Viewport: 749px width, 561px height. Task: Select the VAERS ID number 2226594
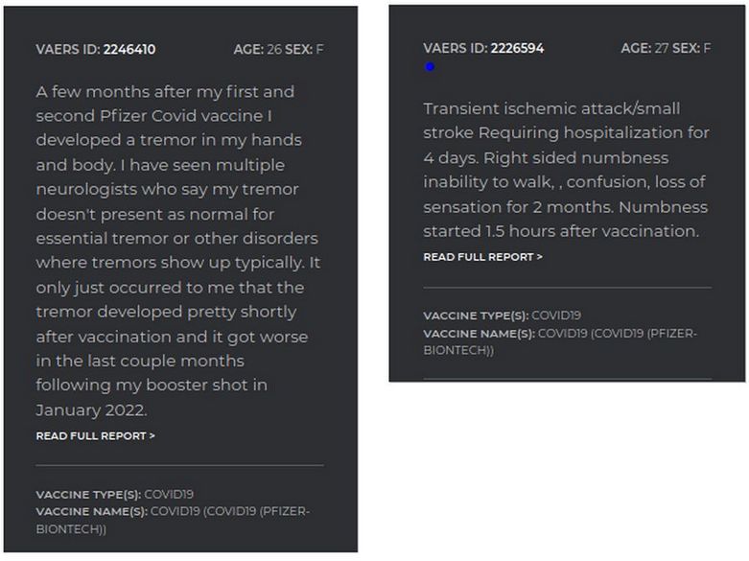tap(517, 48)
